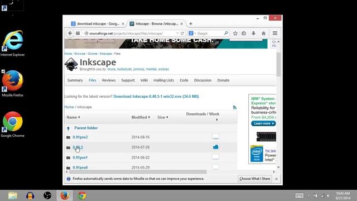Click the downloads chart icon for 0.48.5

216,147
